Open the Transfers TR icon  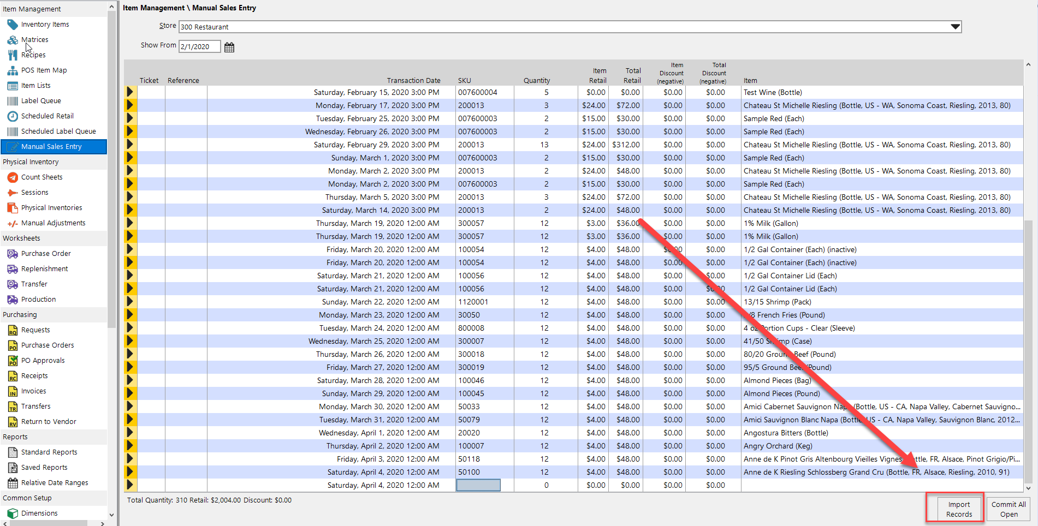coord(13,407)
